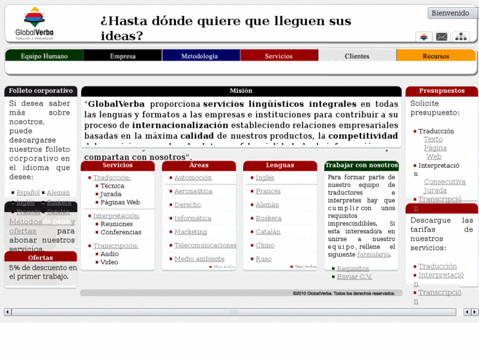
Task: Open the Inglés language link
Action: pos(265,177)
